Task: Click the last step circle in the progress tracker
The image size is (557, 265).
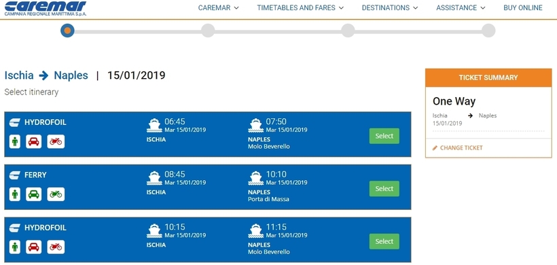Action: click(x=488, y=31)
